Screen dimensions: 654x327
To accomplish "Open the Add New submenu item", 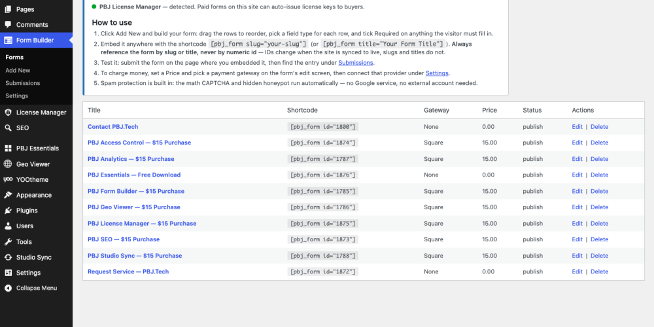I will [18, 71].
